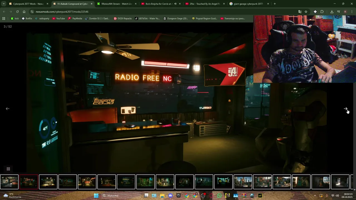Reload the page

point(17,12)
